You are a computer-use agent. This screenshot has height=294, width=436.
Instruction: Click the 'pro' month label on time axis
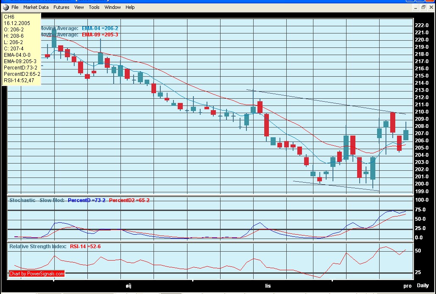pos(407,286)
